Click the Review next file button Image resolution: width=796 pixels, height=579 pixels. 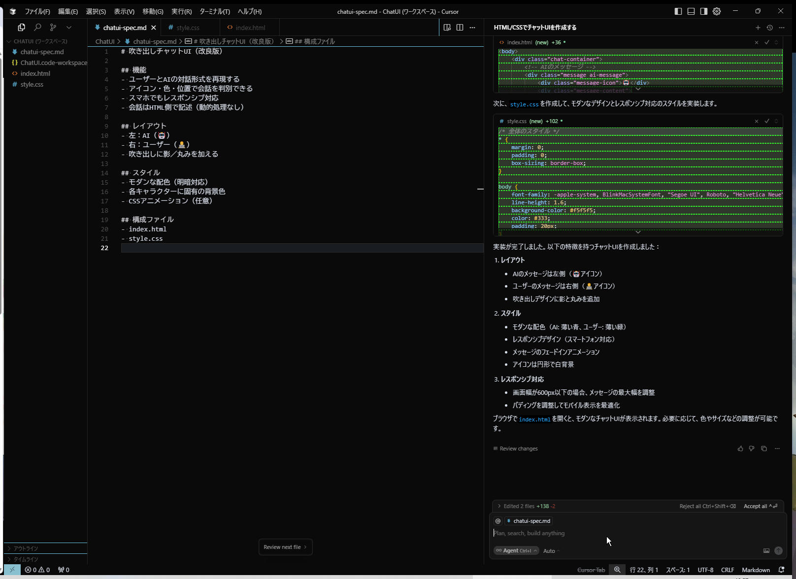(x=285, y=547)
